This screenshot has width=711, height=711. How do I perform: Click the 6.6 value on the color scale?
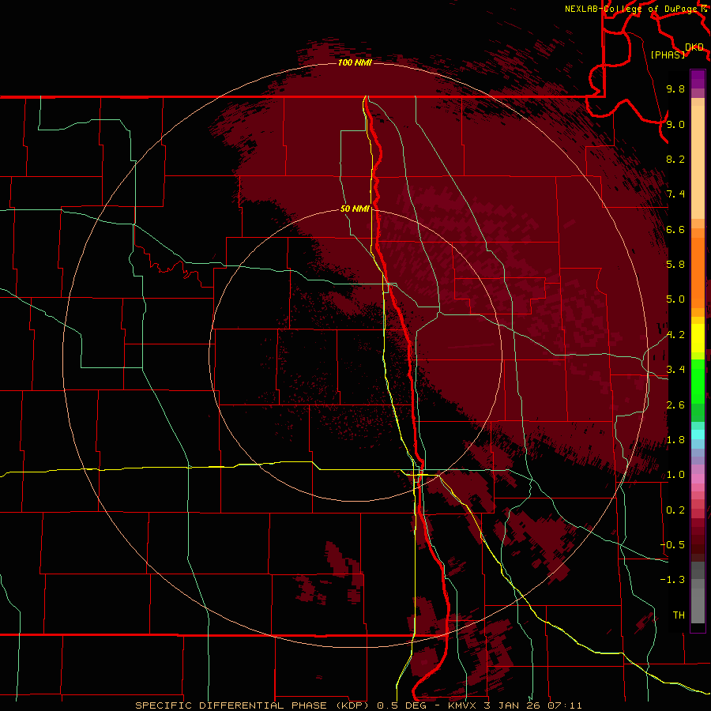675,229
